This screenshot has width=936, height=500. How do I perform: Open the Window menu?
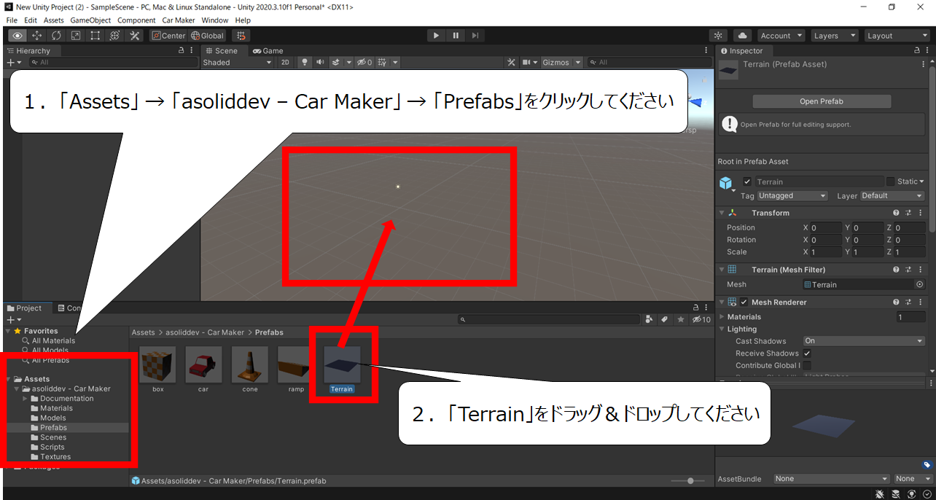tap(215, 20)
